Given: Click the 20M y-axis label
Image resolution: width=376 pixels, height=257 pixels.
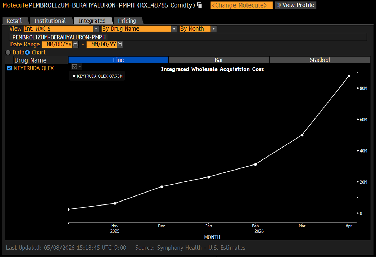Looking at the screenshot, I should (x=363, y=182).
